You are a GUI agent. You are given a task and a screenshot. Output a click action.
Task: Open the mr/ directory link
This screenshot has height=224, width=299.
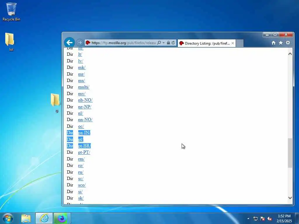coord(81,74)
